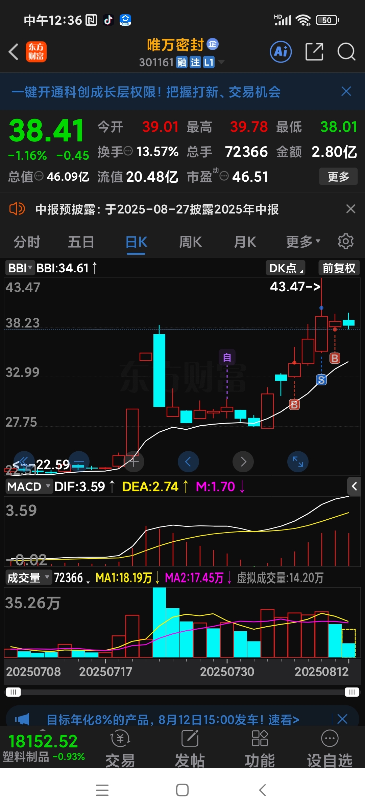Open the 成交量 indicator dropdown

tap(29, 578)
